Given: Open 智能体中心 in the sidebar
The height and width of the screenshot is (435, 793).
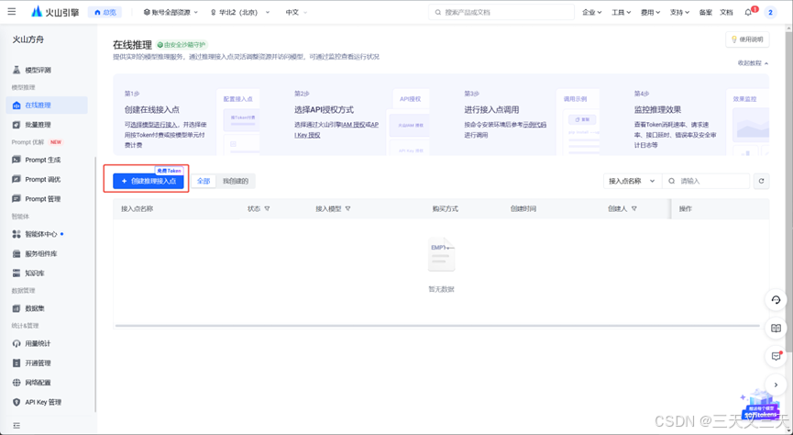Looking at the screenshot, I should 41,234.
